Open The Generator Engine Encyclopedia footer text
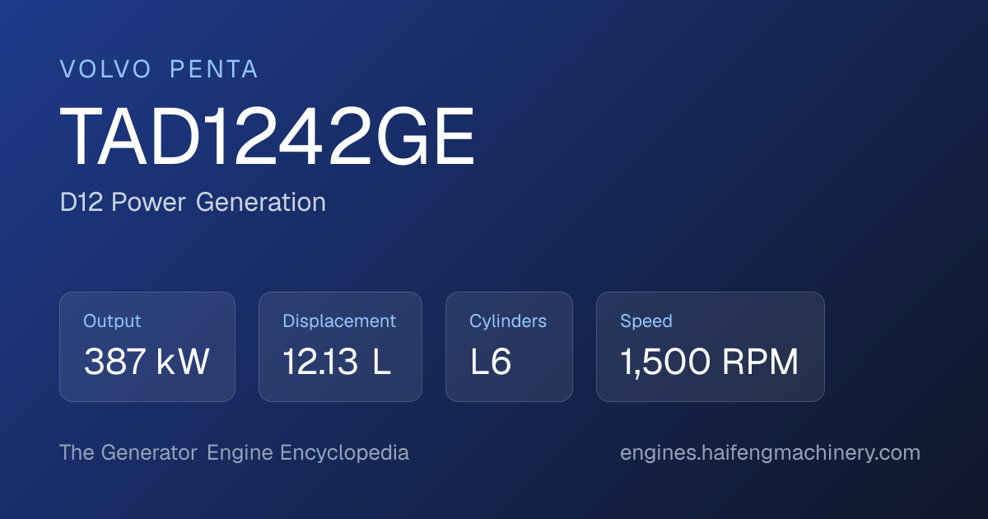This screenshot has height=519, width=988. click(x=235, y=453)
